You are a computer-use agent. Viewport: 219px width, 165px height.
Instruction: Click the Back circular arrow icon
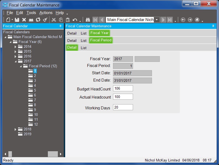183,20
